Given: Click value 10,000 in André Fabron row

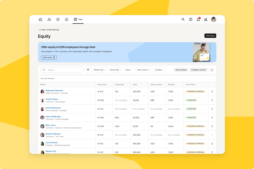Looking at the screenshot, I should 136,100.
